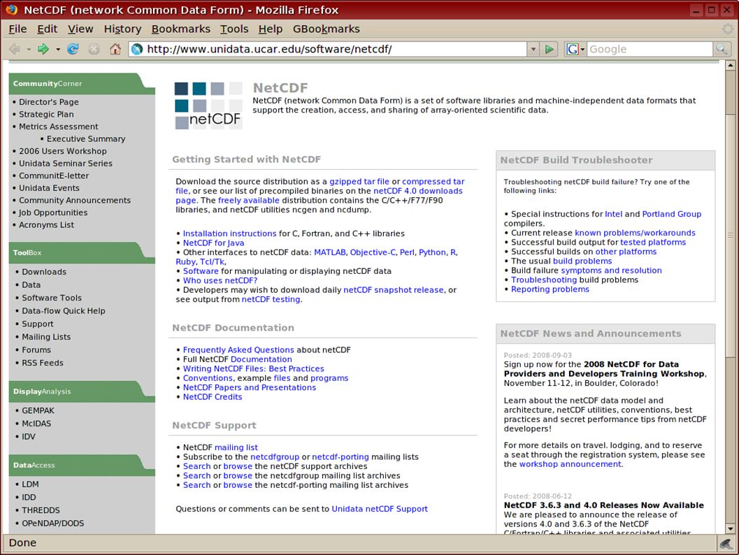The image size is (739, 555).
Task: Click the throbber activity indicator
Action: (x=728, y=29)
